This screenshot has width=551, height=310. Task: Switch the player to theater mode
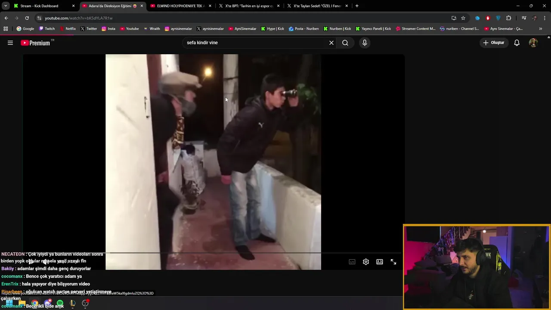pos(380,262)
